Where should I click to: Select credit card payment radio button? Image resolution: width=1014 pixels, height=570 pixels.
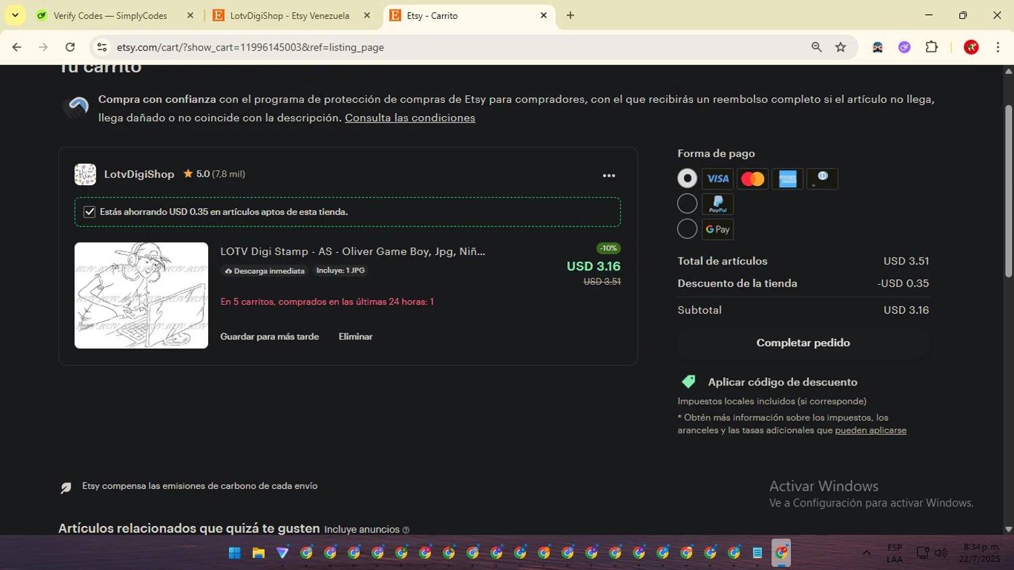pos(687,179)
